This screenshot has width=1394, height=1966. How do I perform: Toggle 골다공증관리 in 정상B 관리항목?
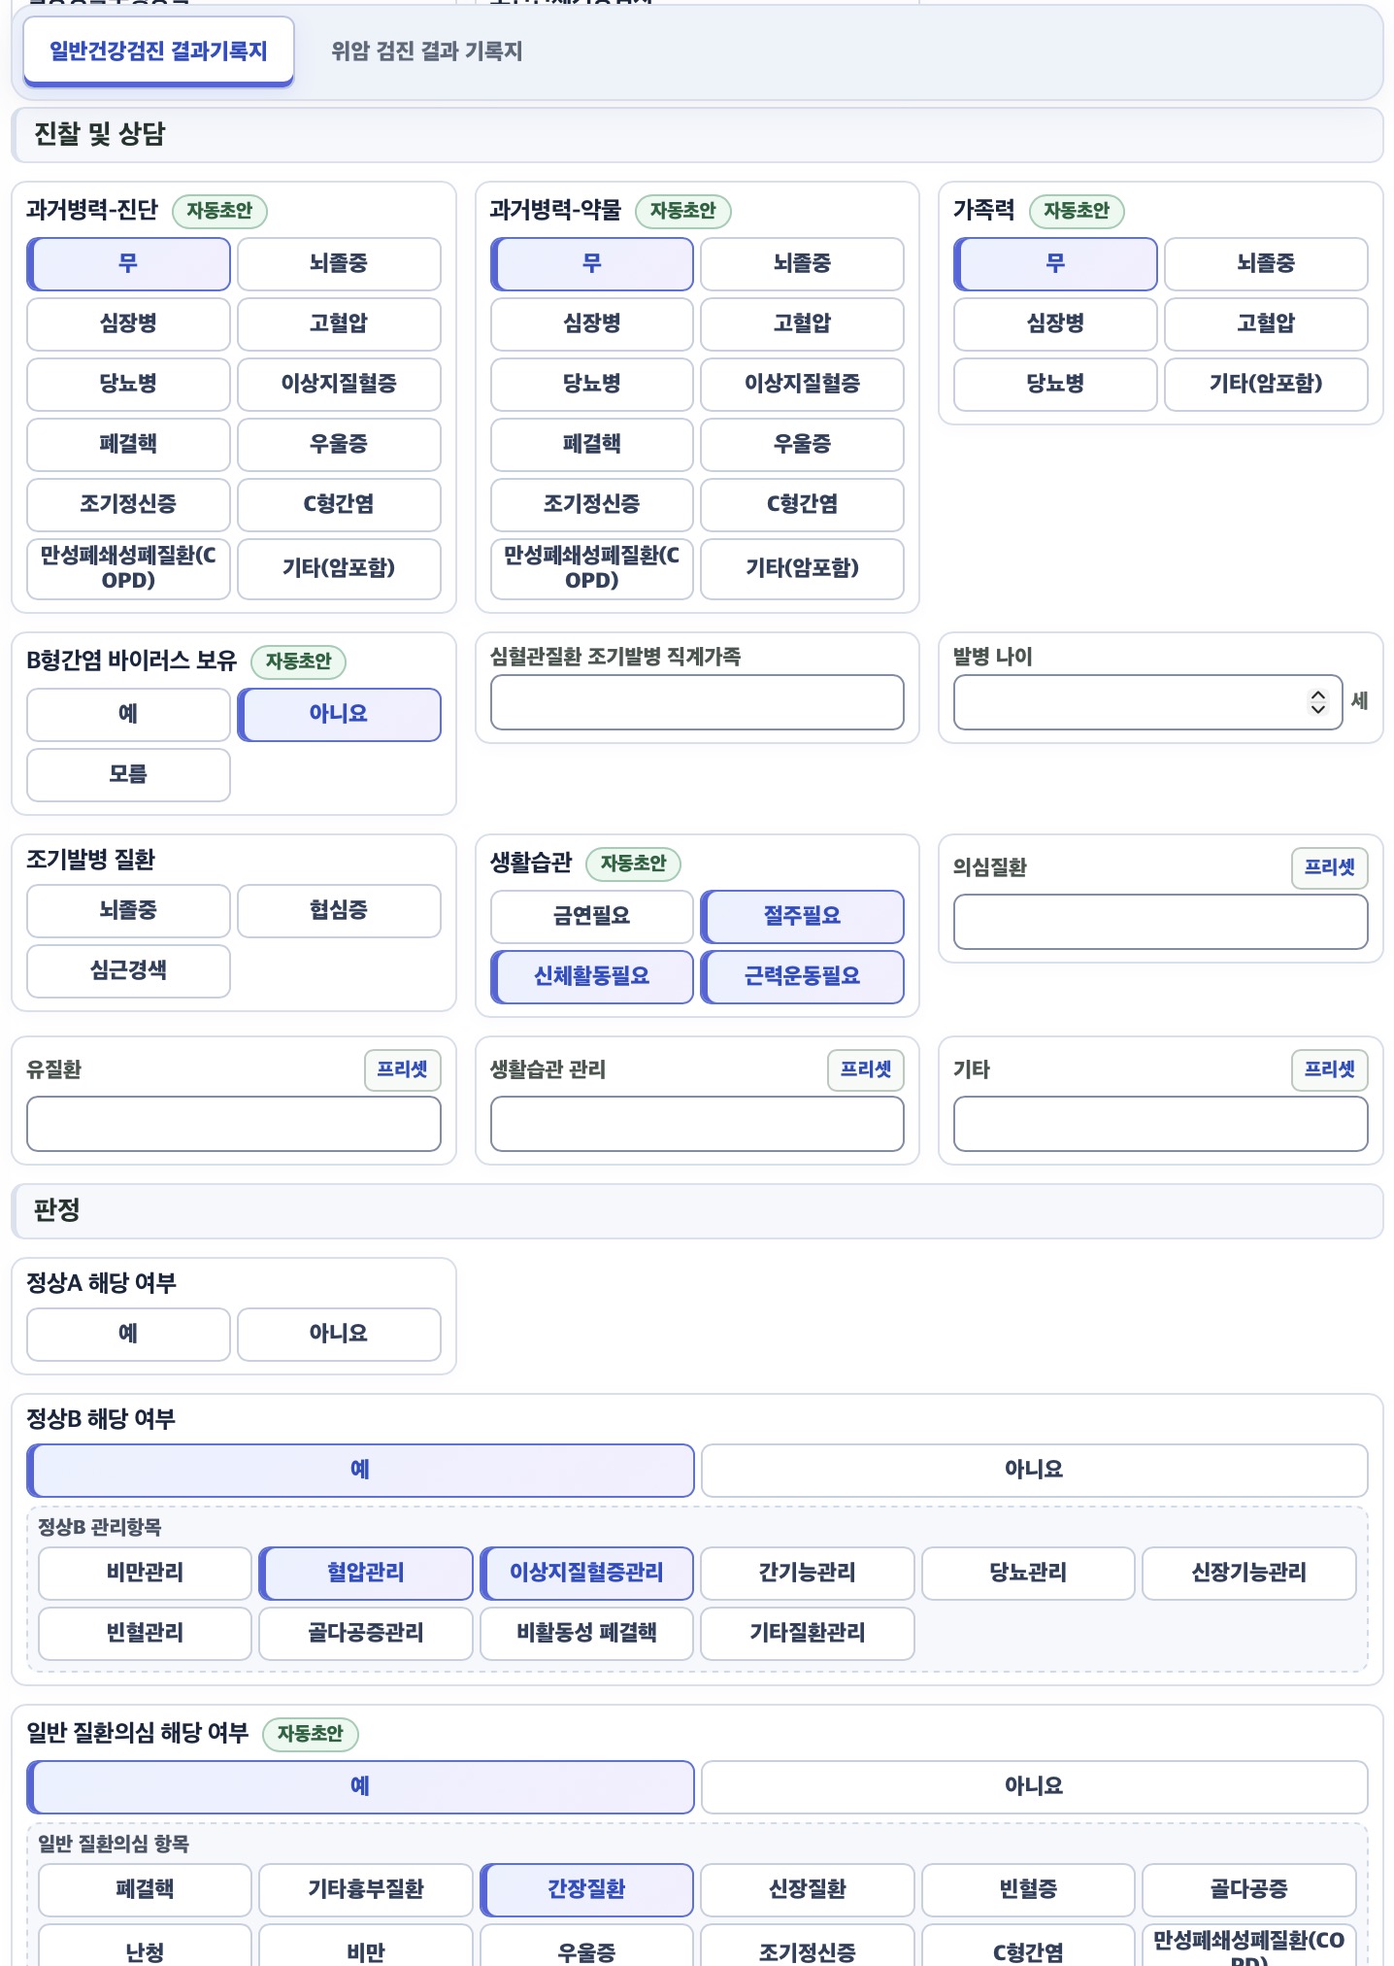(x=366, y=1634)
